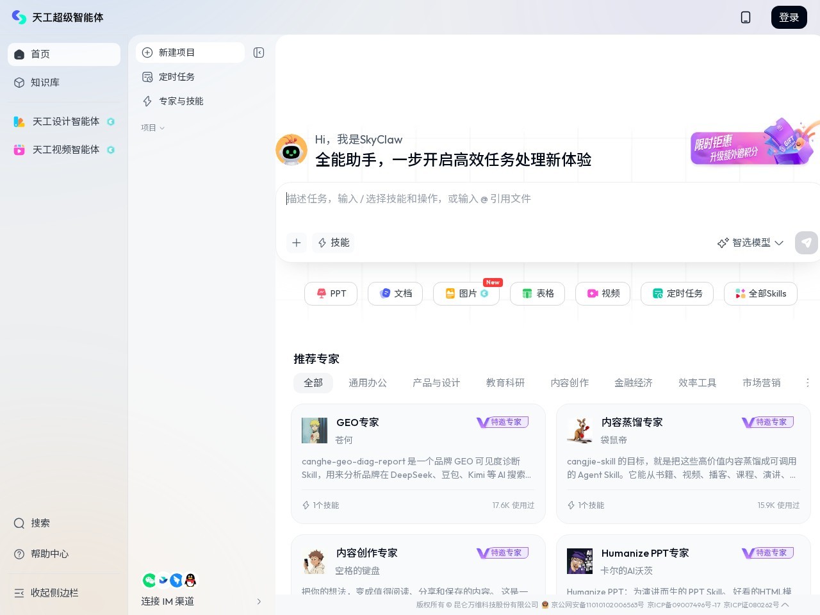Viewport: 820px width, 615px height.
Task: Select the 全部 expert tab
Action: (313, 383)
